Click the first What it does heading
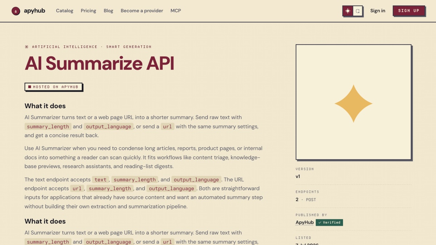The height and width of the screenshot is (245, 436). pos(45,106)
